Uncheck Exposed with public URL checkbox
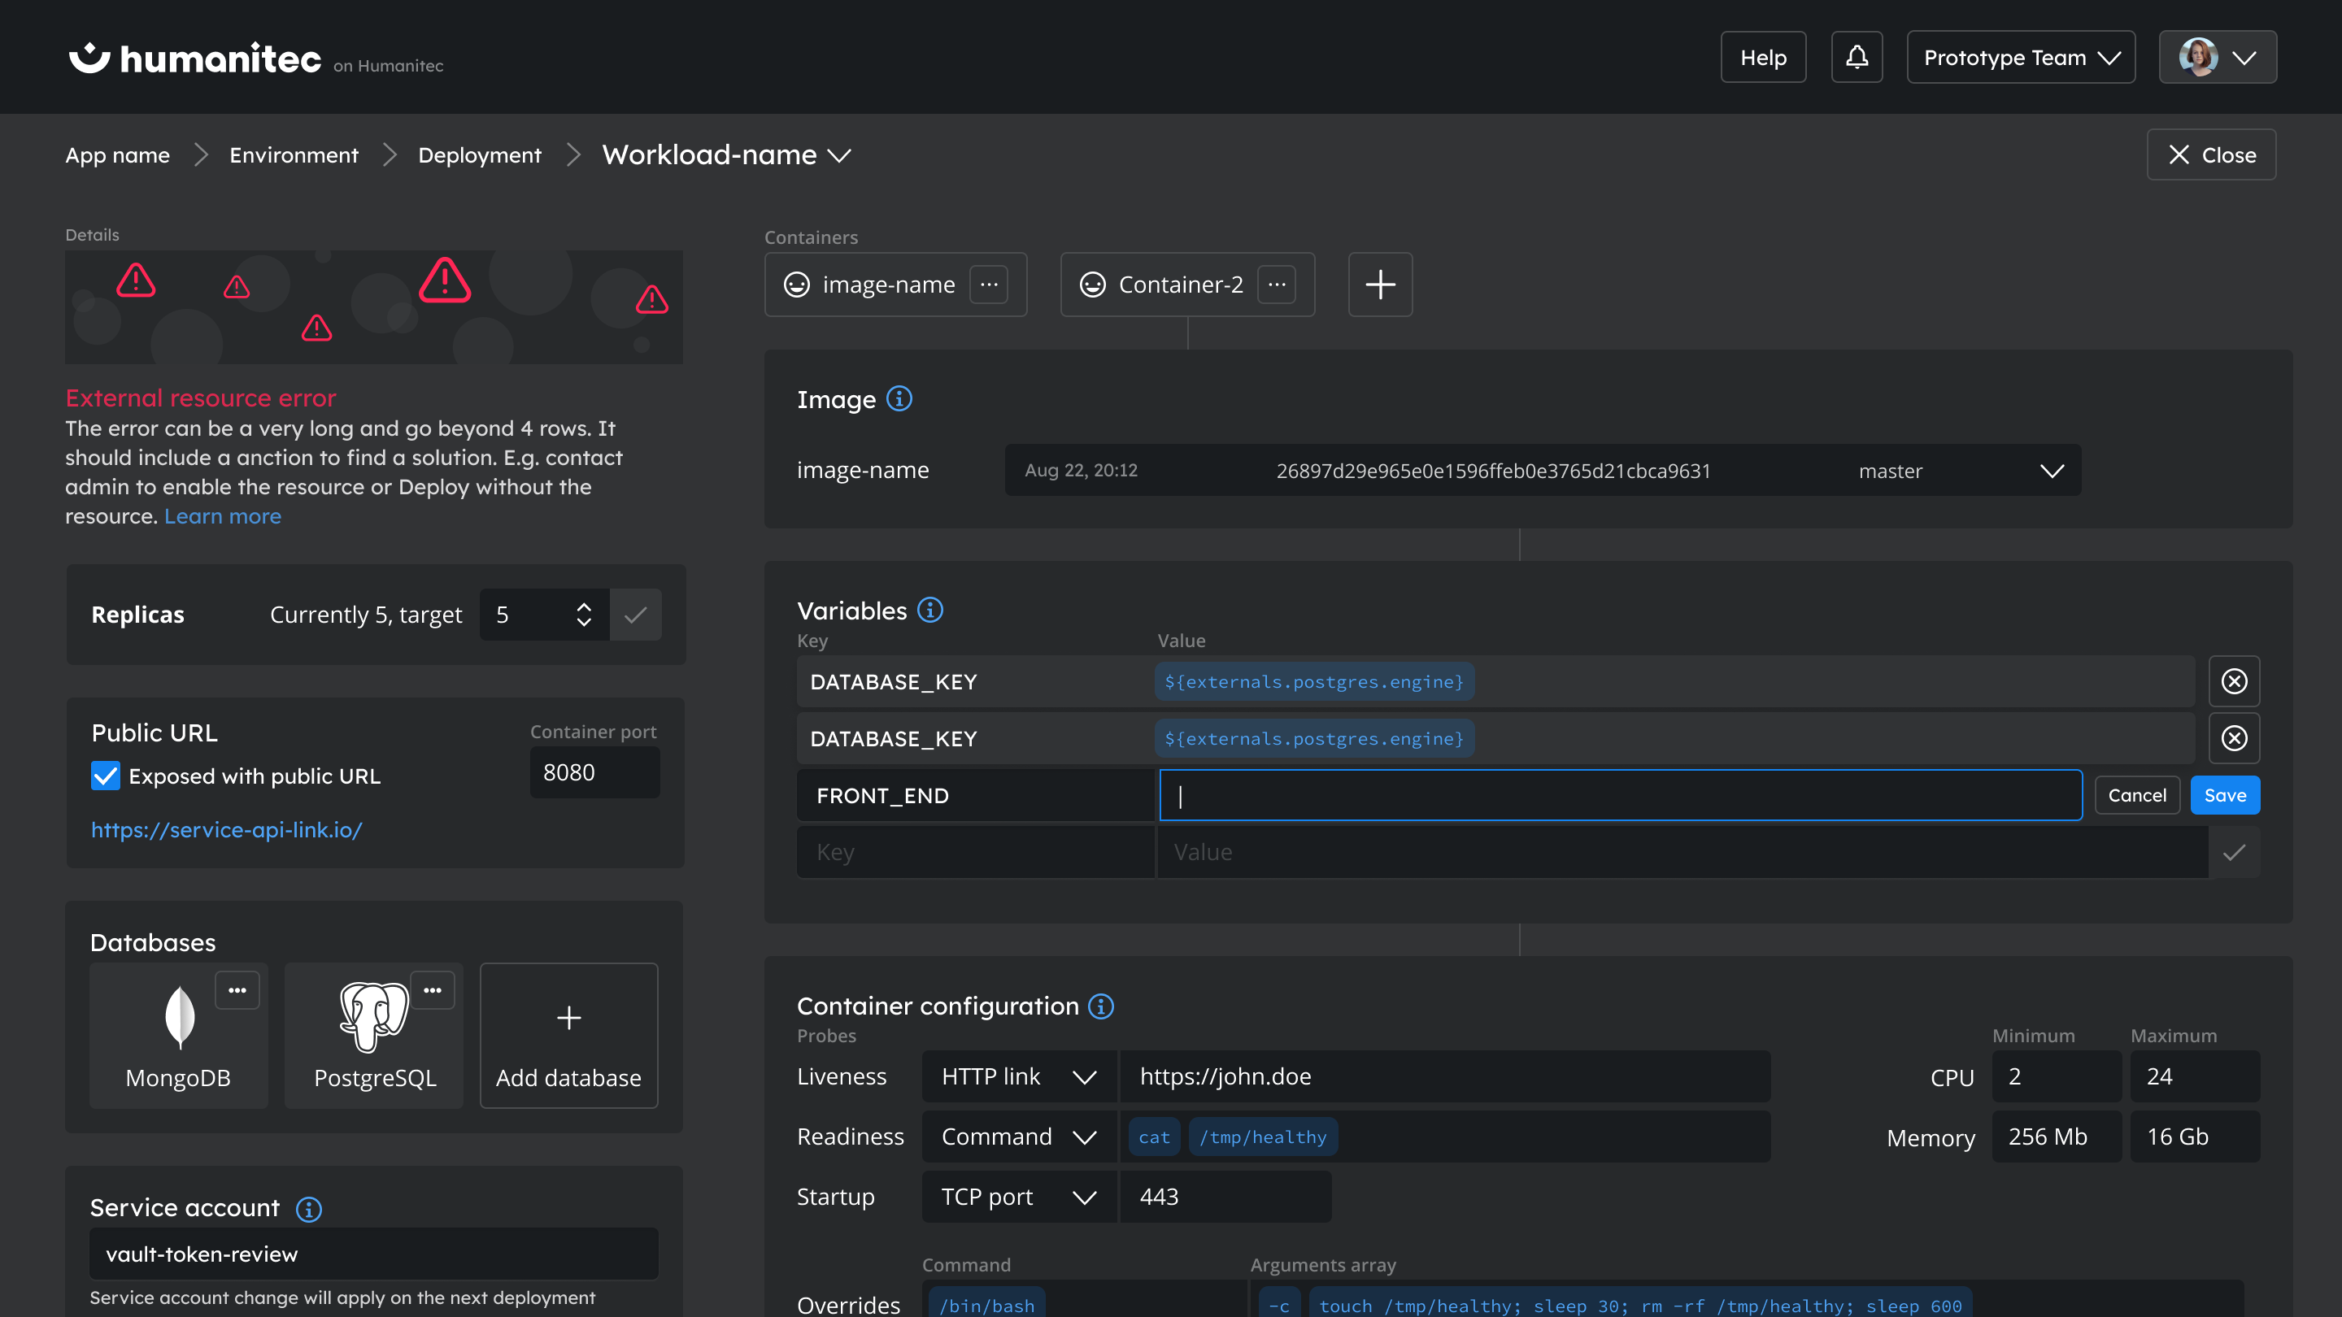The image size is (2342, 1317). point(106,776)
